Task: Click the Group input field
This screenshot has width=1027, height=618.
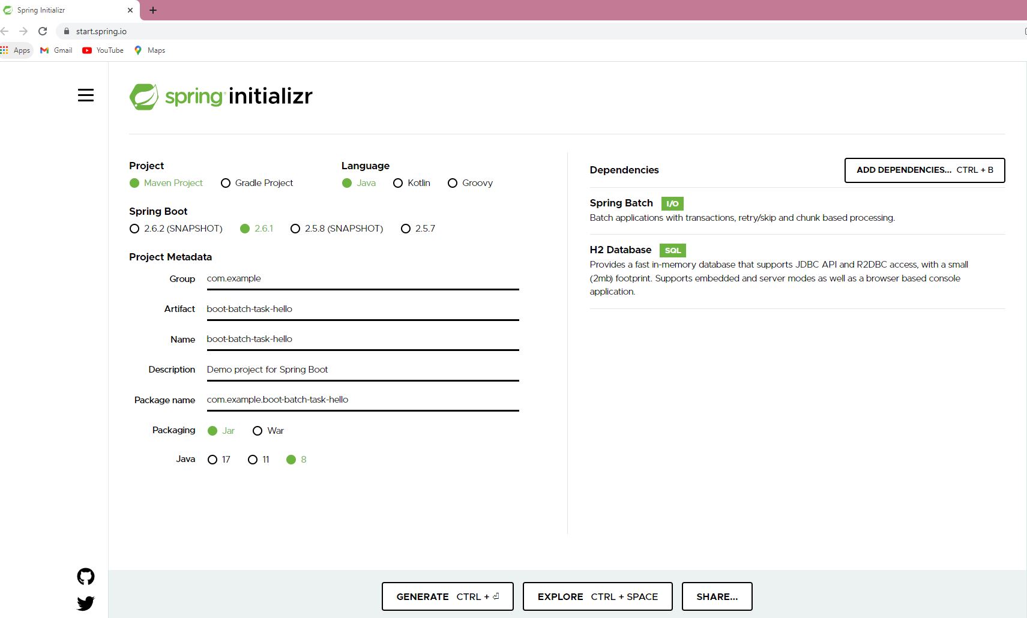Action: (x=363, y=279)
